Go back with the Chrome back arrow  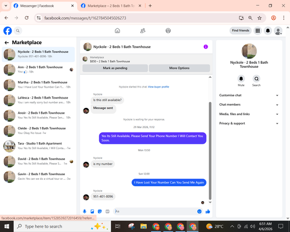[x=6, y=18]
